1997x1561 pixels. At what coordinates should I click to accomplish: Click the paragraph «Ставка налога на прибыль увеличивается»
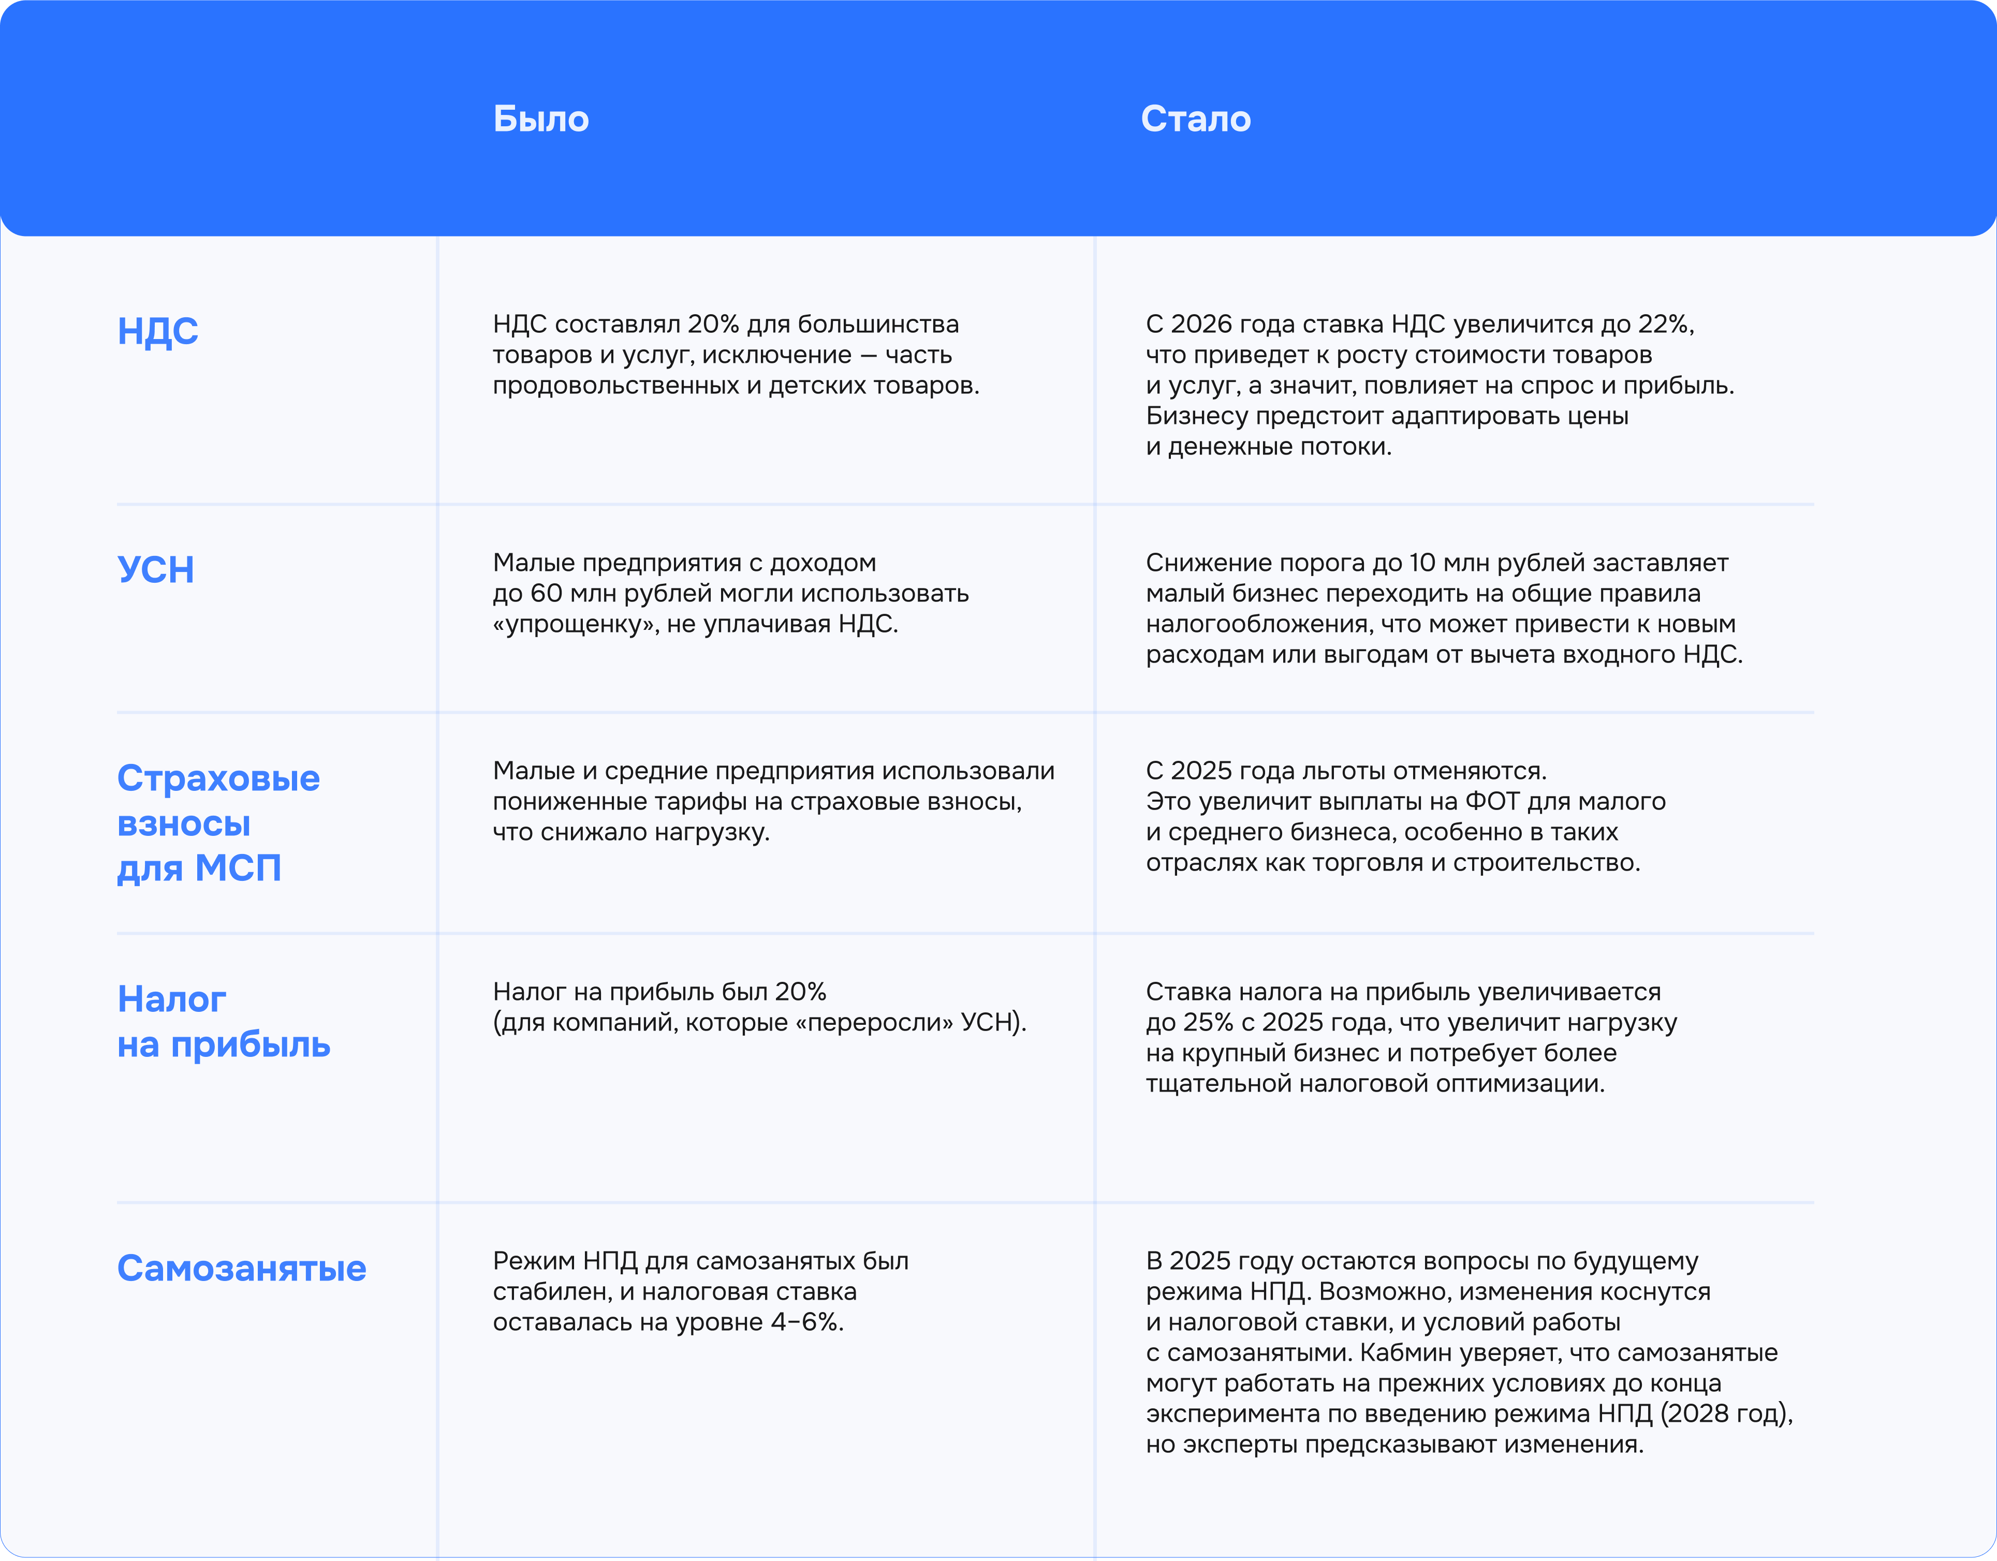click(1411, 1037)
